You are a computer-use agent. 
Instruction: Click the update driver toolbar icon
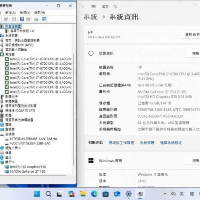[x=36, y=19]
